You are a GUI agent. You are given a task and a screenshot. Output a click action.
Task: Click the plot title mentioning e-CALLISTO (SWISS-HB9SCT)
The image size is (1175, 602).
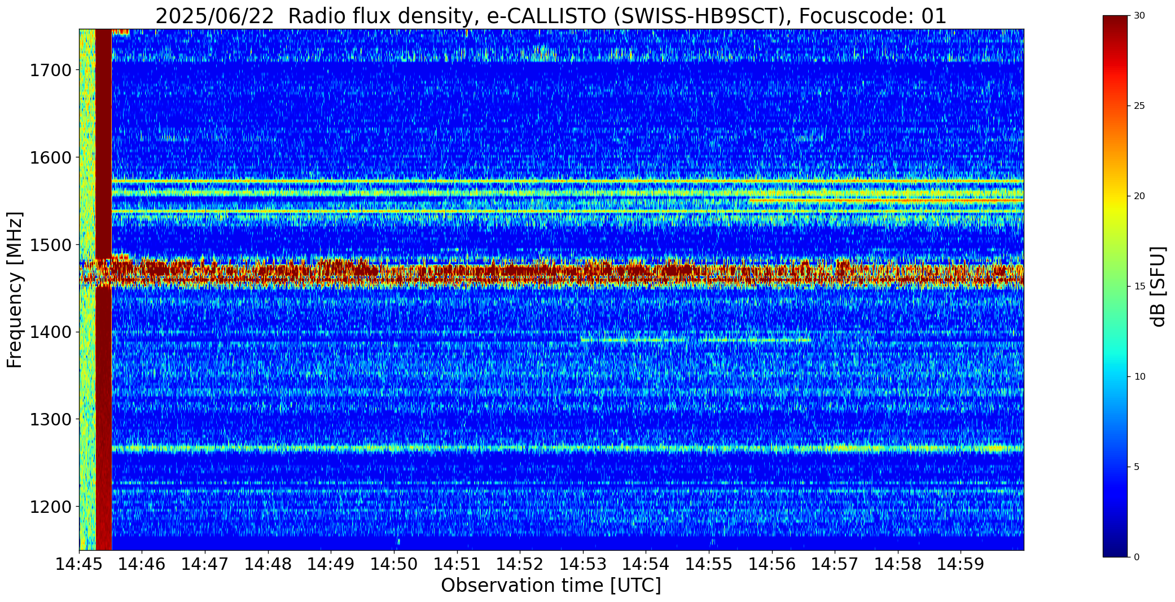[x=551, y=16]
